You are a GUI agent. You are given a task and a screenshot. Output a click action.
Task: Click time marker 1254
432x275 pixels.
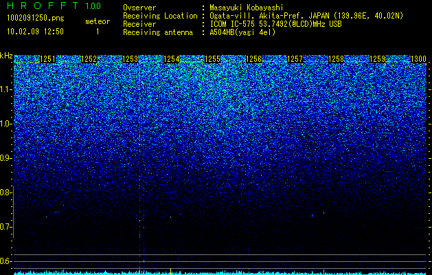coord(172,59)
